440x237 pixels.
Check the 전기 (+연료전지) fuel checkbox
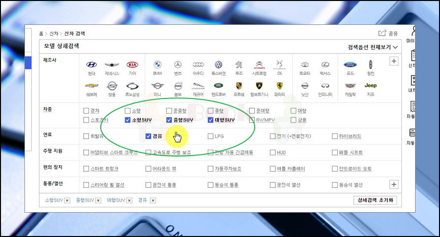point(272,136)
